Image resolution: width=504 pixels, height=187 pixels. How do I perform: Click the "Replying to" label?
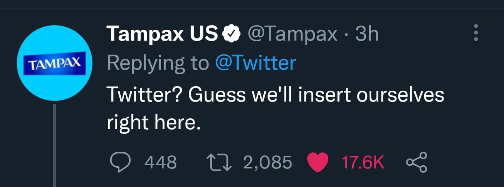(157, 63)
